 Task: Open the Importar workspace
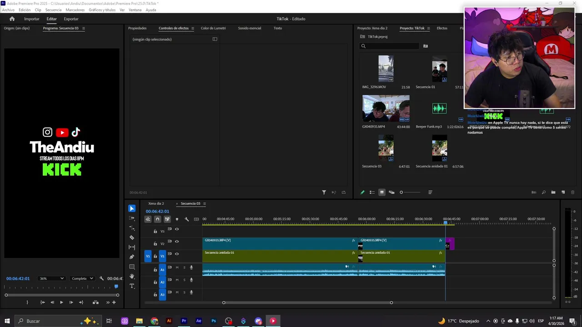32,19
